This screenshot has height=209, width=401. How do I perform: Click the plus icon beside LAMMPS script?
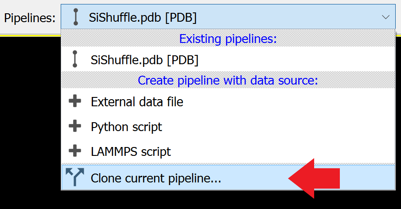point(75,151)
